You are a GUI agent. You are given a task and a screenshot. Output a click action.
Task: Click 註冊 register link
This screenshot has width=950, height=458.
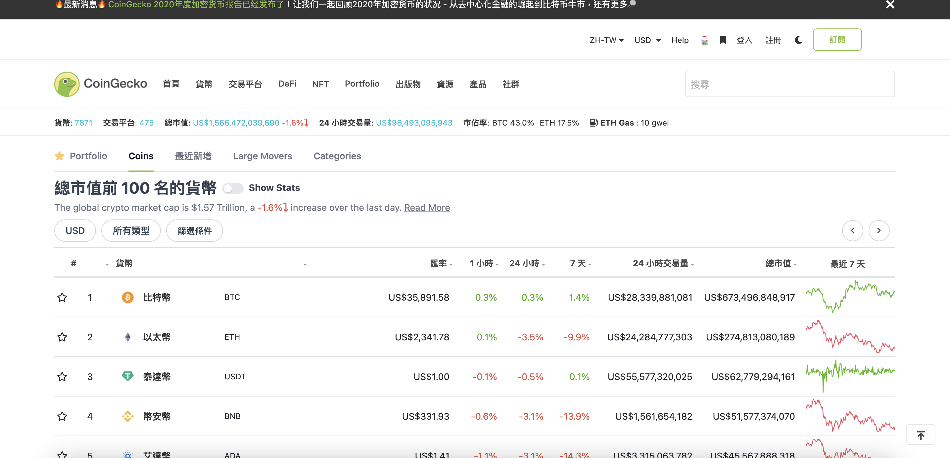click(x=773, y=40)
